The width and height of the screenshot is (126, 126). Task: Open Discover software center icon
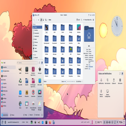[x=20, y=93]
